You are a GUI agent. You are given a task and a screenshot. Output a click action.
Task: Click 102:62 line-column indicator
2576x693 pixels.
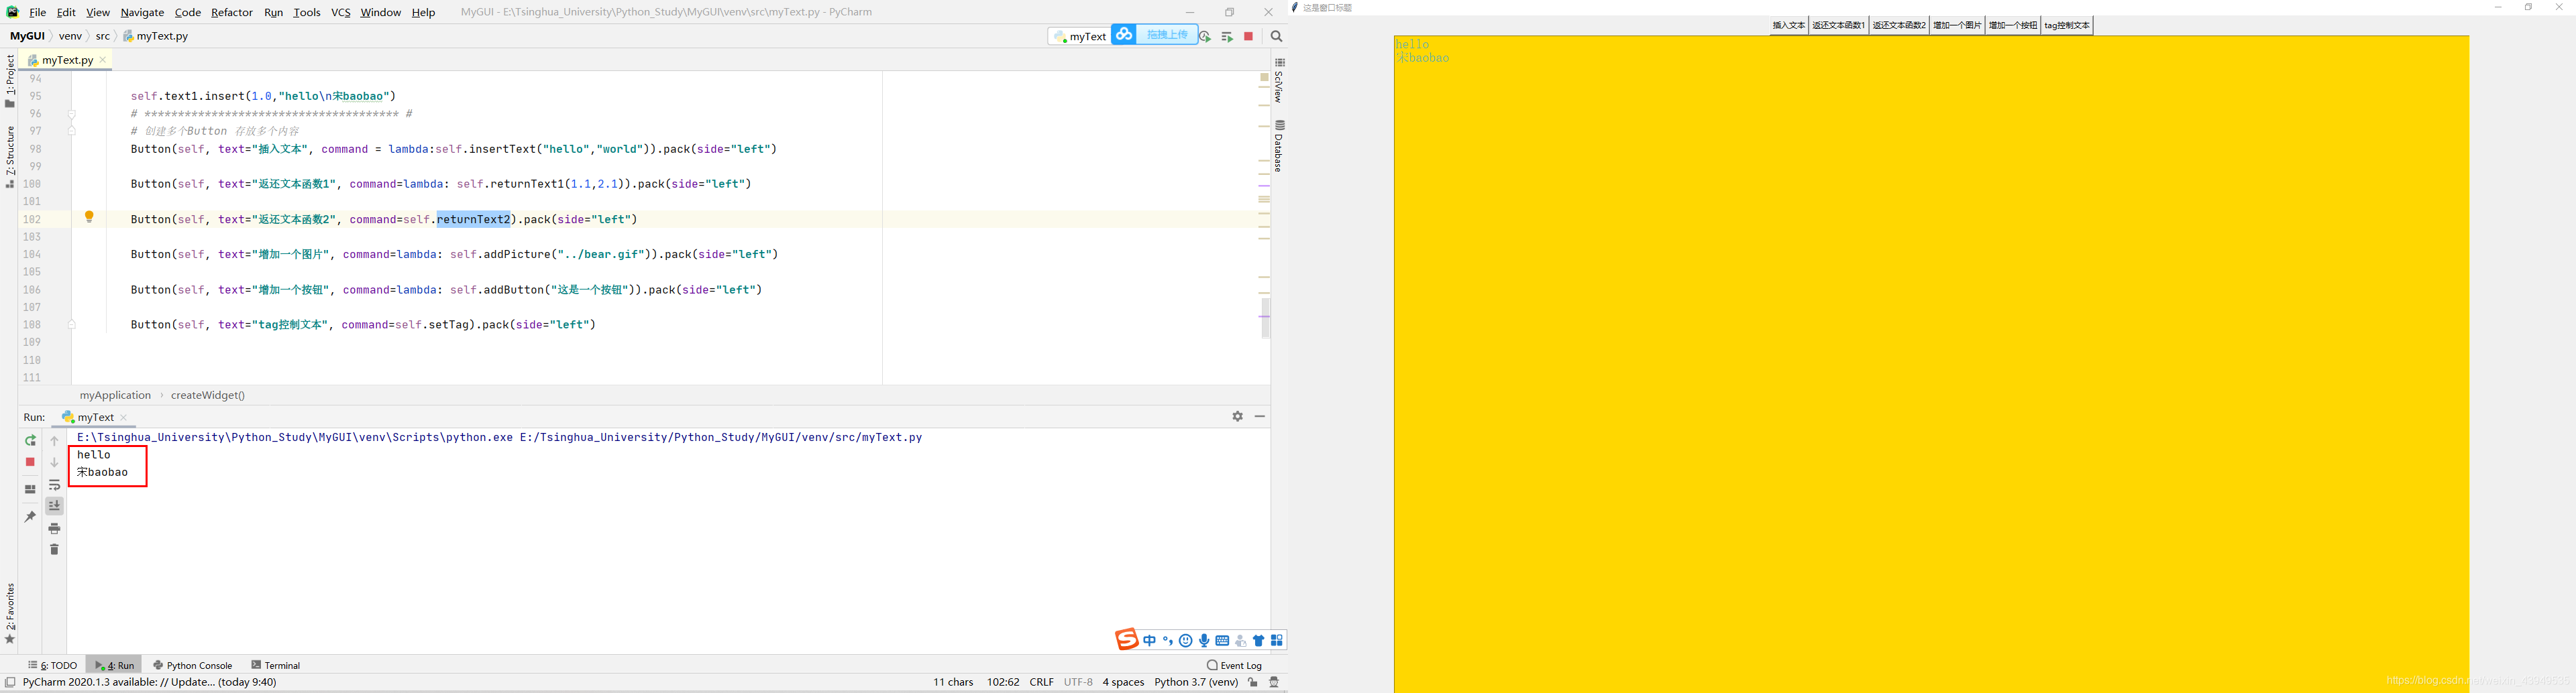click(x=1003, y=682)
